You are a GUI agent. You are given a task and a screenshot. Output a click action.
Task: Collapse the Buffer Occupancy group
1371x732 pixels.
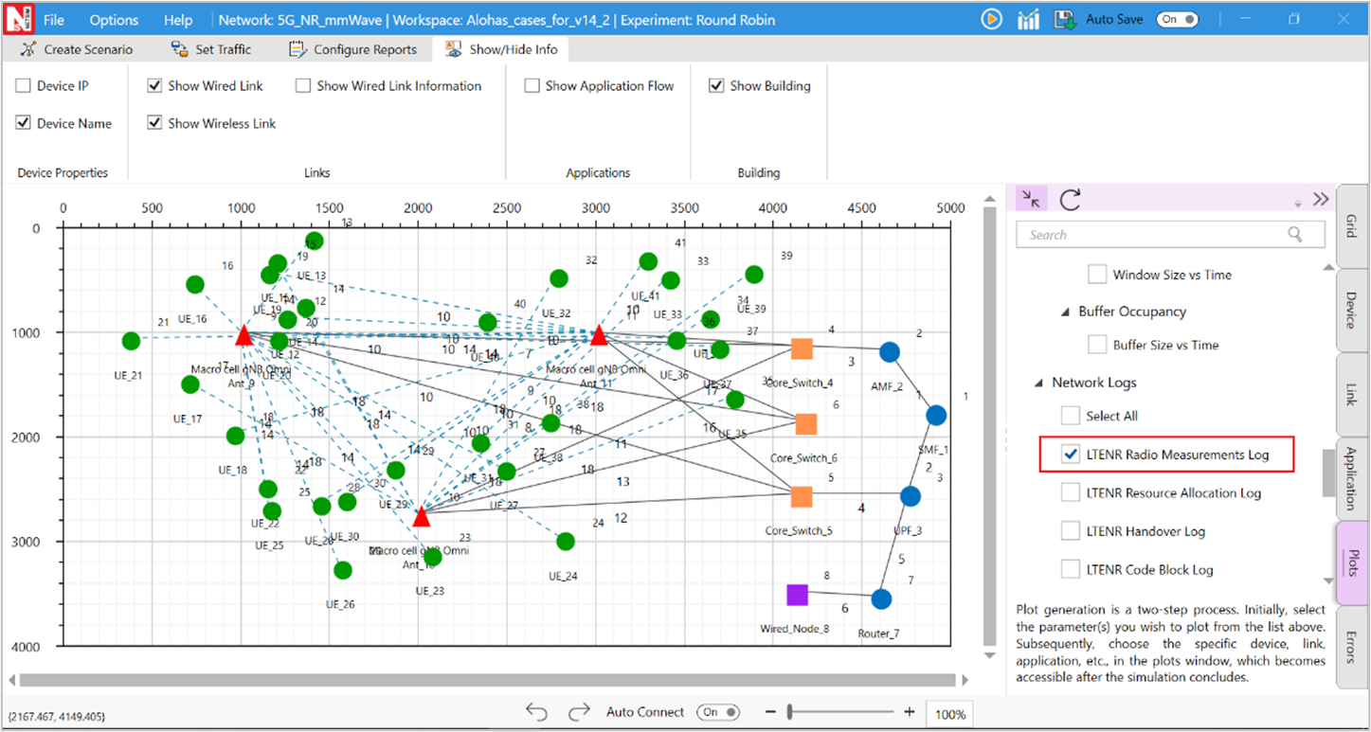(1065, 312)
